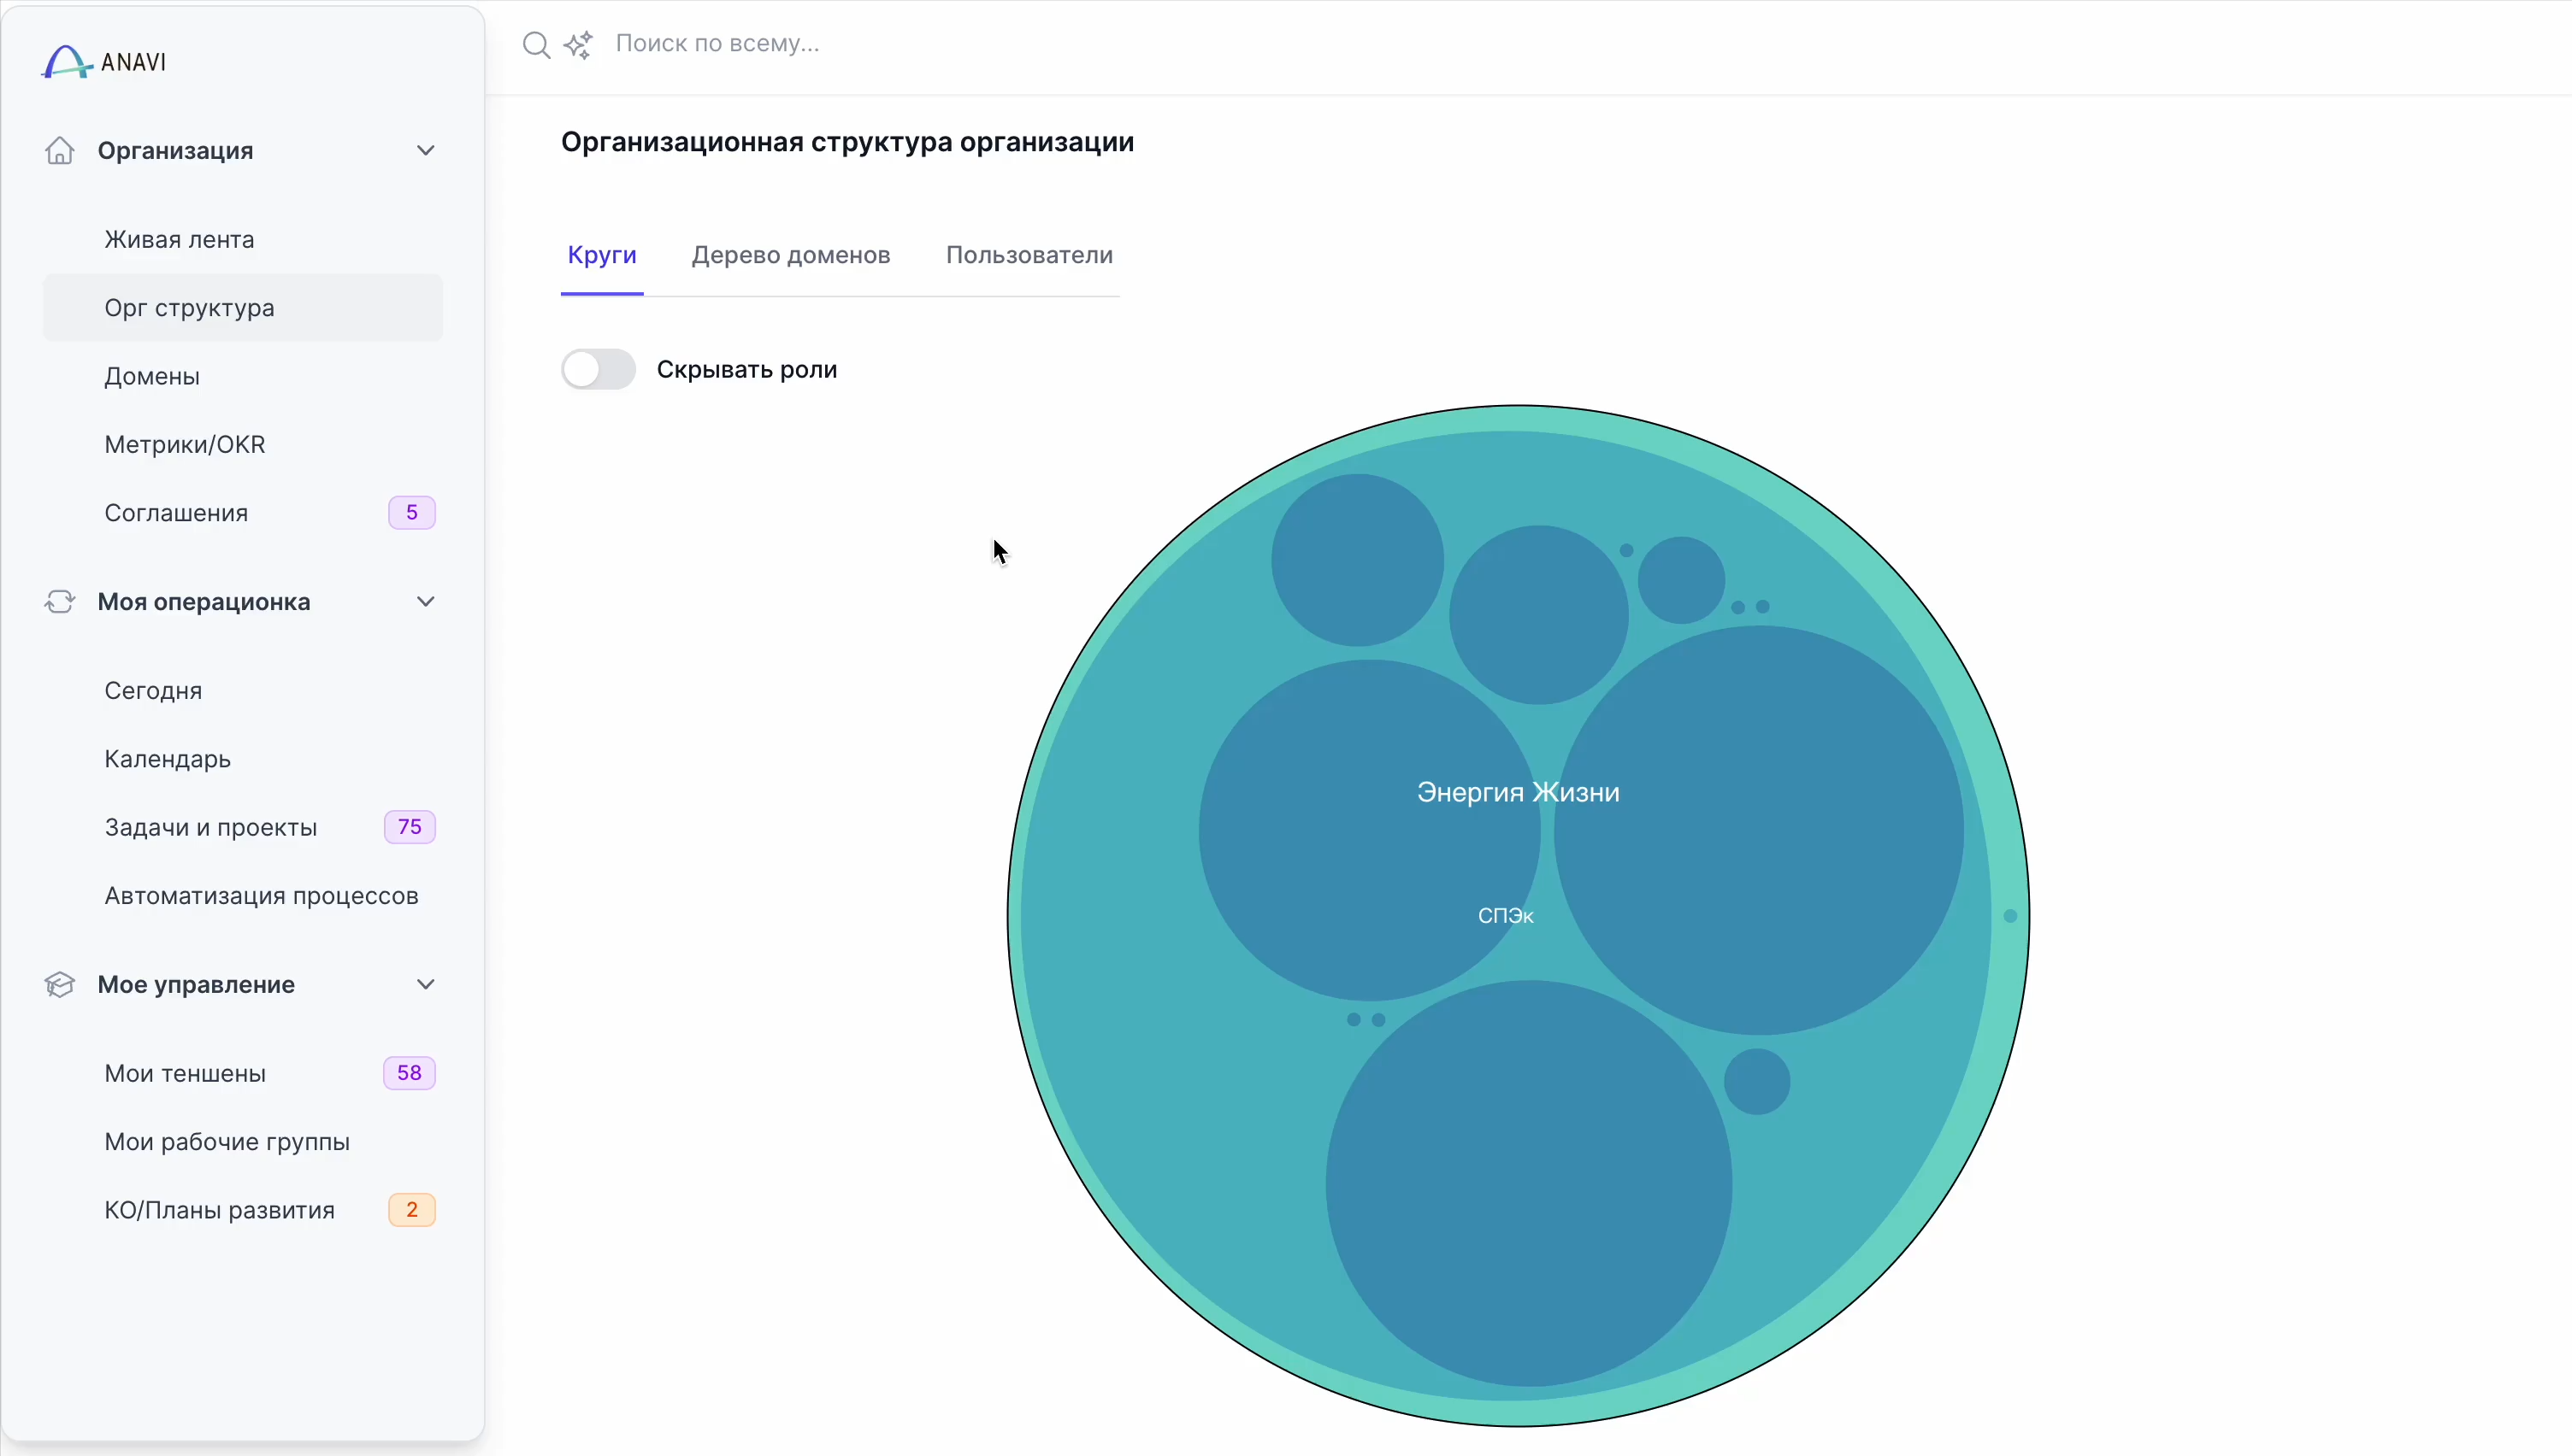This screenshot has width=2572, height=1456.
Task: Click the Моя операционка cycle icon
Action: 60,602
